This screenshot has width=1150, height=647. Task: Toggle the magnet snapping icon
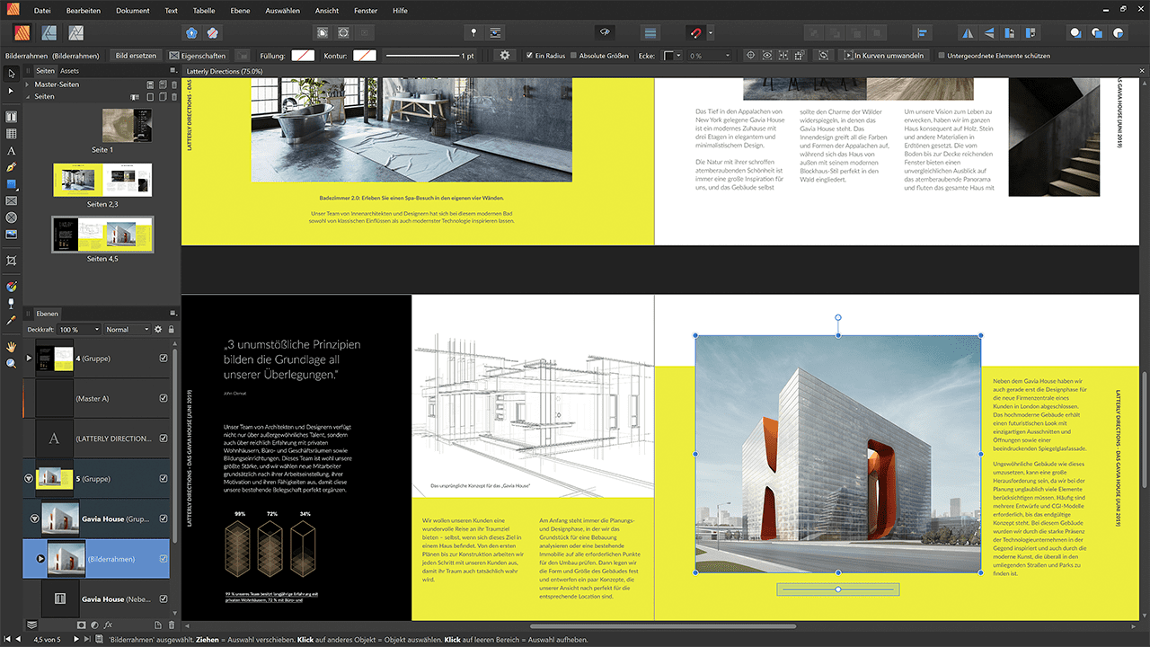[694, 33]
